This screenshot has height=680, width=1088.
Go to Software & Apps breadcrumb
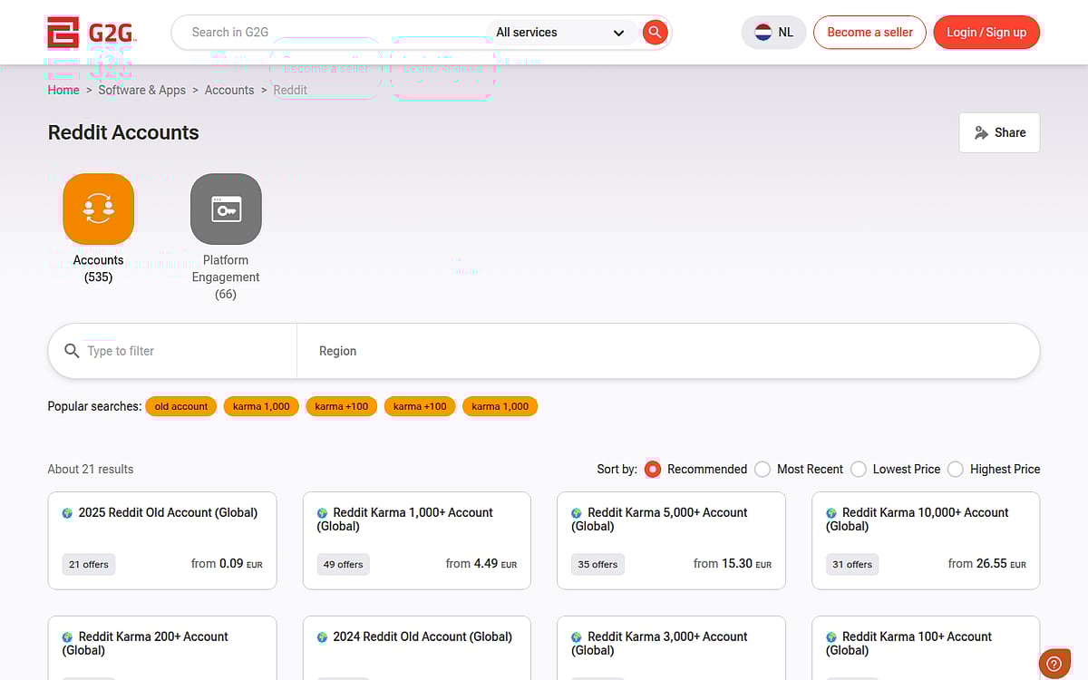click(x=141, y=90)
